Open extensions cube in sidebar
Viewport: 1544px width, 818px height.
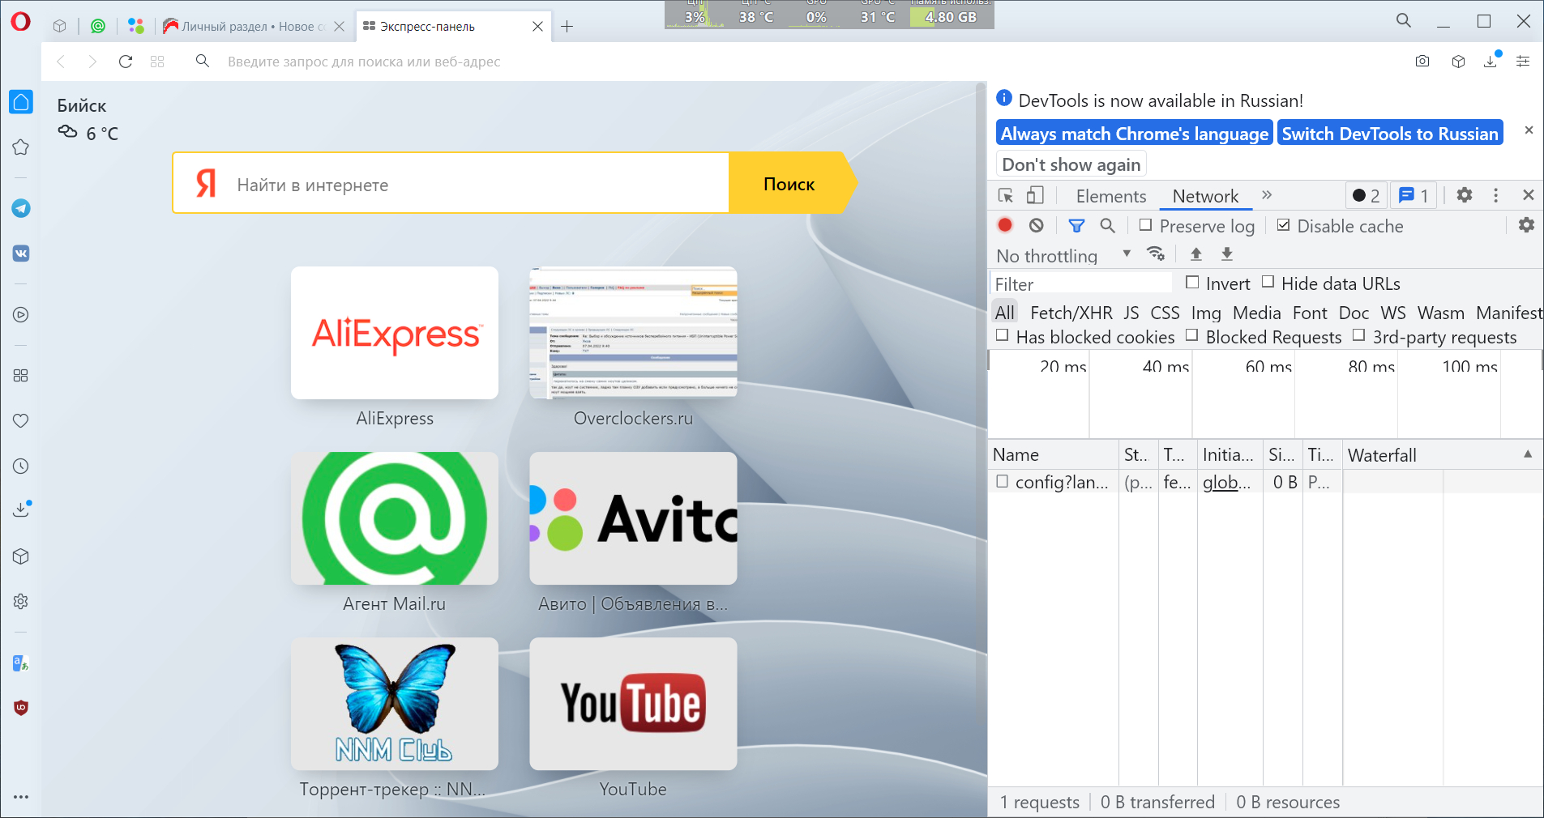(21, 556)
